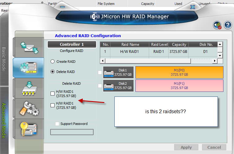Click the Raid Level column header
The height and width of the screenshot is (154, 234).
click(x=159, y=45)
